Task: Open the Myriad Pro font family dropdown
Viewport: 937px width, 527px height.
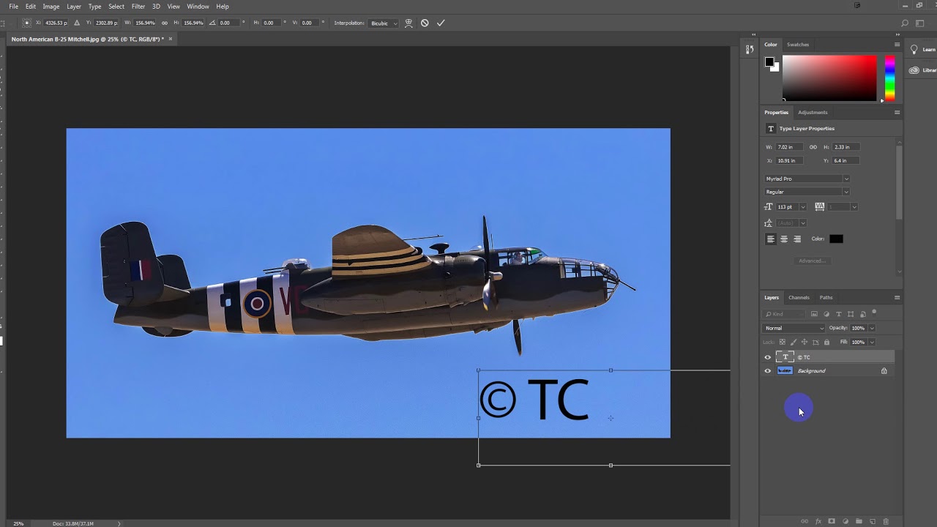Action: pos(807,179)
